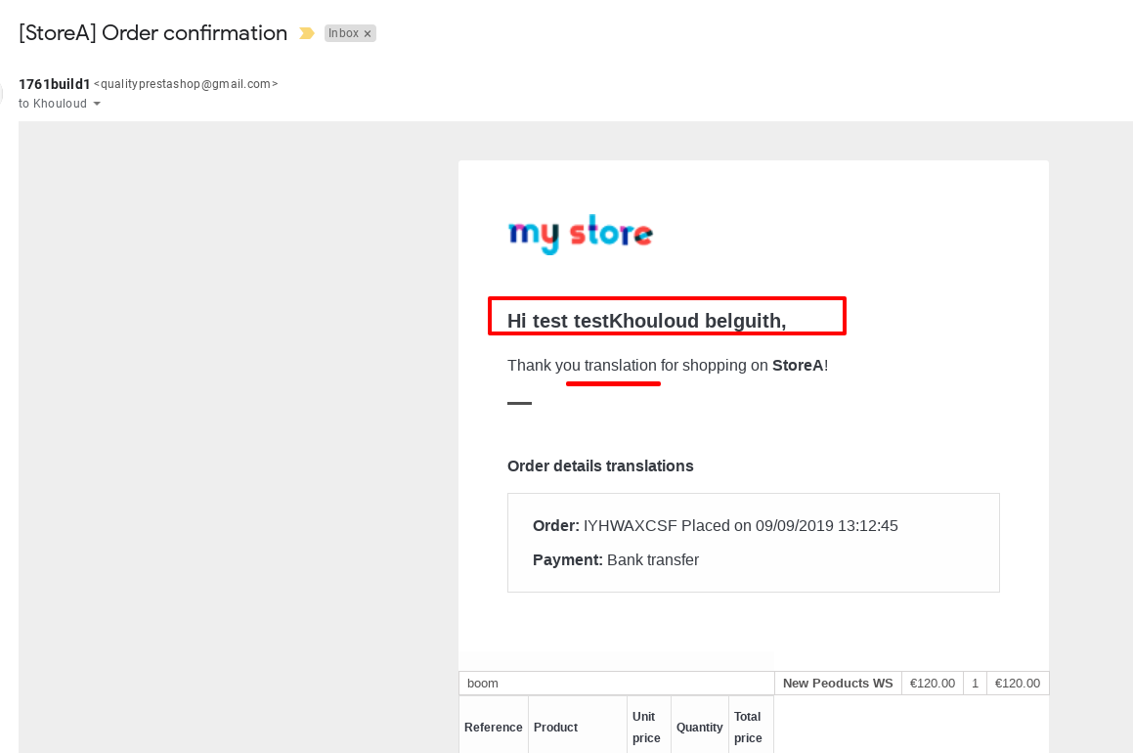The width and height of the screenshot is (1133, 753).
Task: Click the my store logo image
Action: (x=581, y=234)
